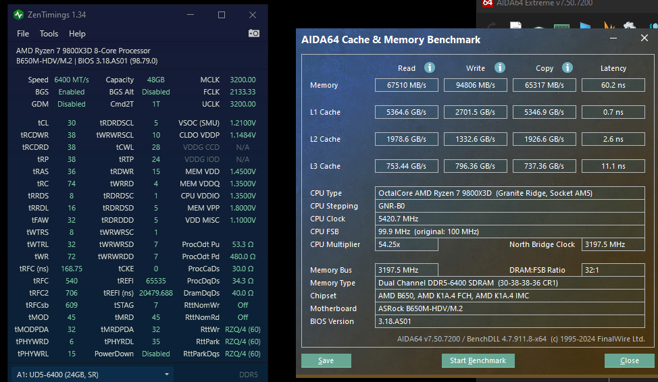Open the Copy info icon

(x=567, y=67)
